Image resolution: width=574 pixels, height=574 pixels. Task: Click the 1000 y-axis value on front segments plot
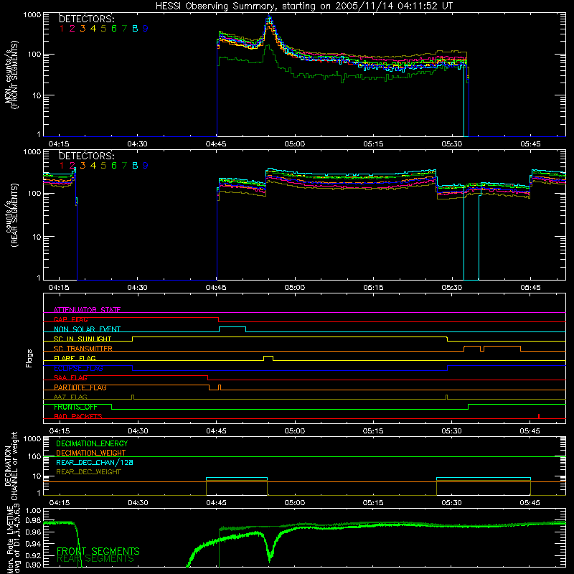pos(32,15)
